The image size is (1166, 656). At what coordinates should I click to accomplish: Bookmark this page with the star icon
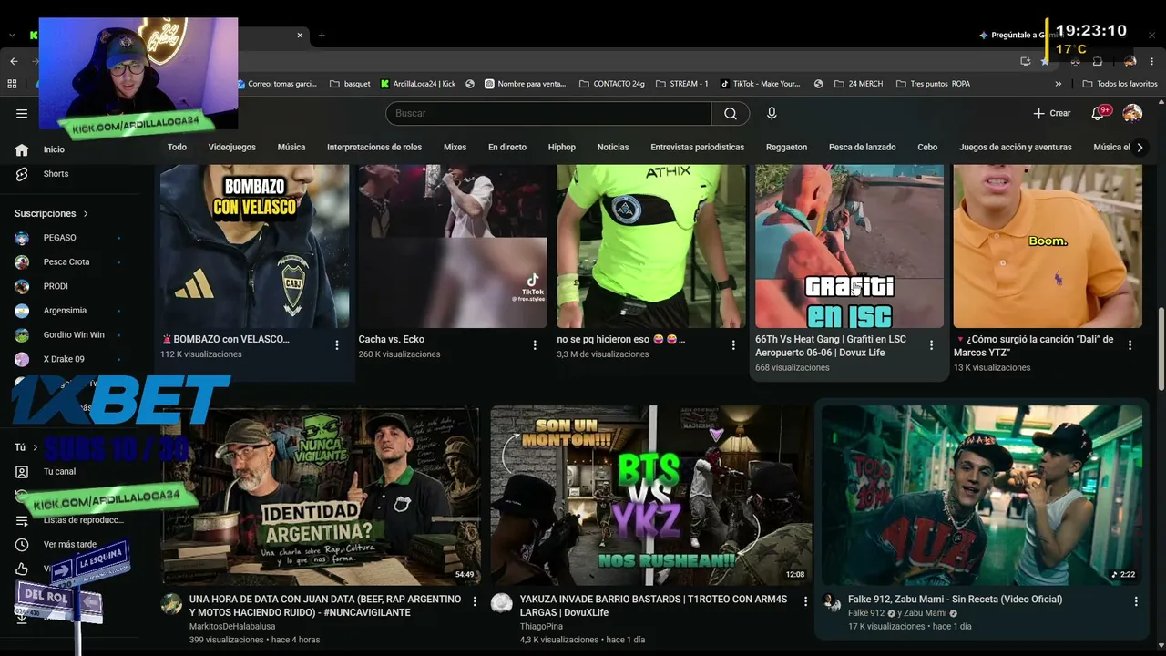click(1045, 61)
